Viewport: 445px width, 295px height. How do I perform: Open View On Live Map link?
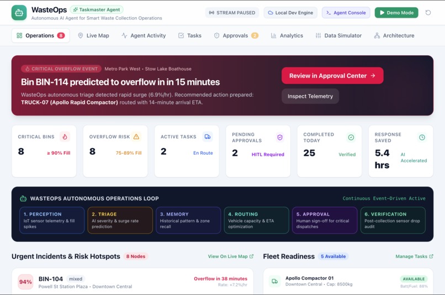(x=230, y=256)
